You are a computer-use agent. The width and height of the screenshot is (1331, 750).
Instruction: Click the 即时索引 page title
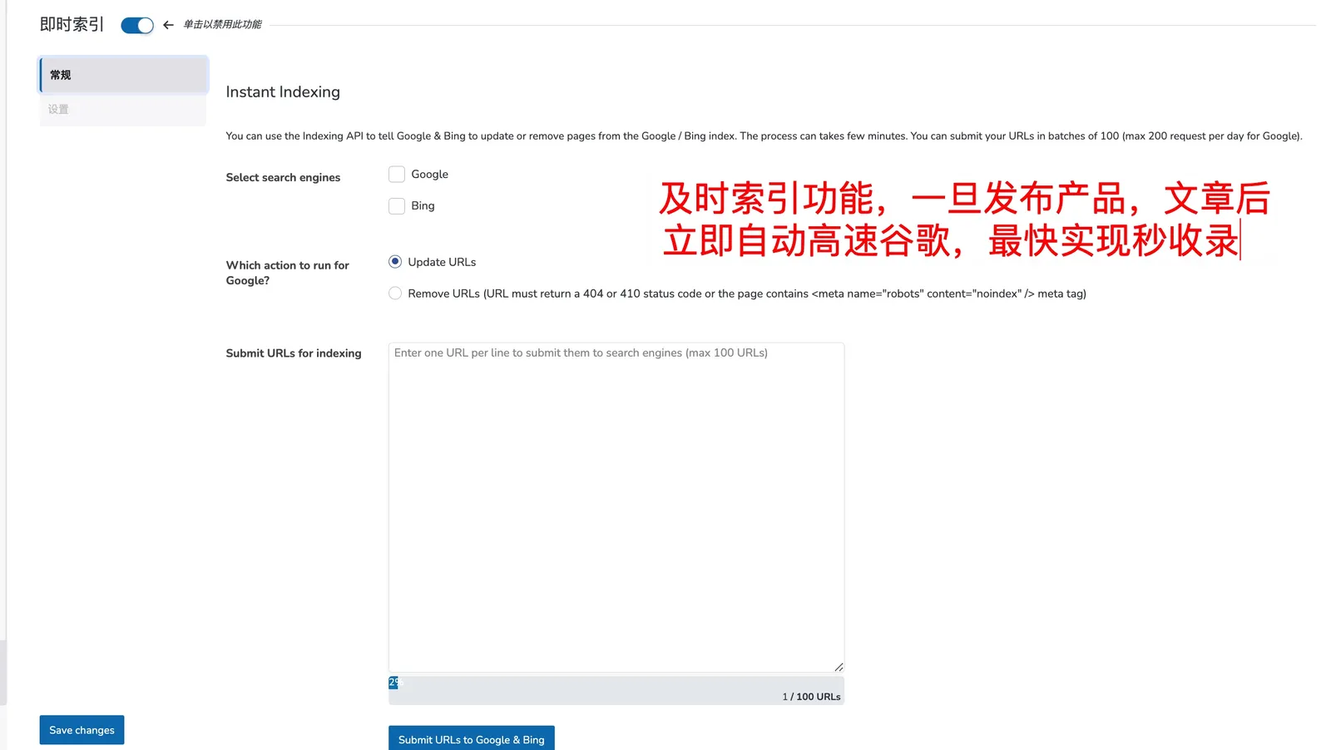click(x=72, y=25)
